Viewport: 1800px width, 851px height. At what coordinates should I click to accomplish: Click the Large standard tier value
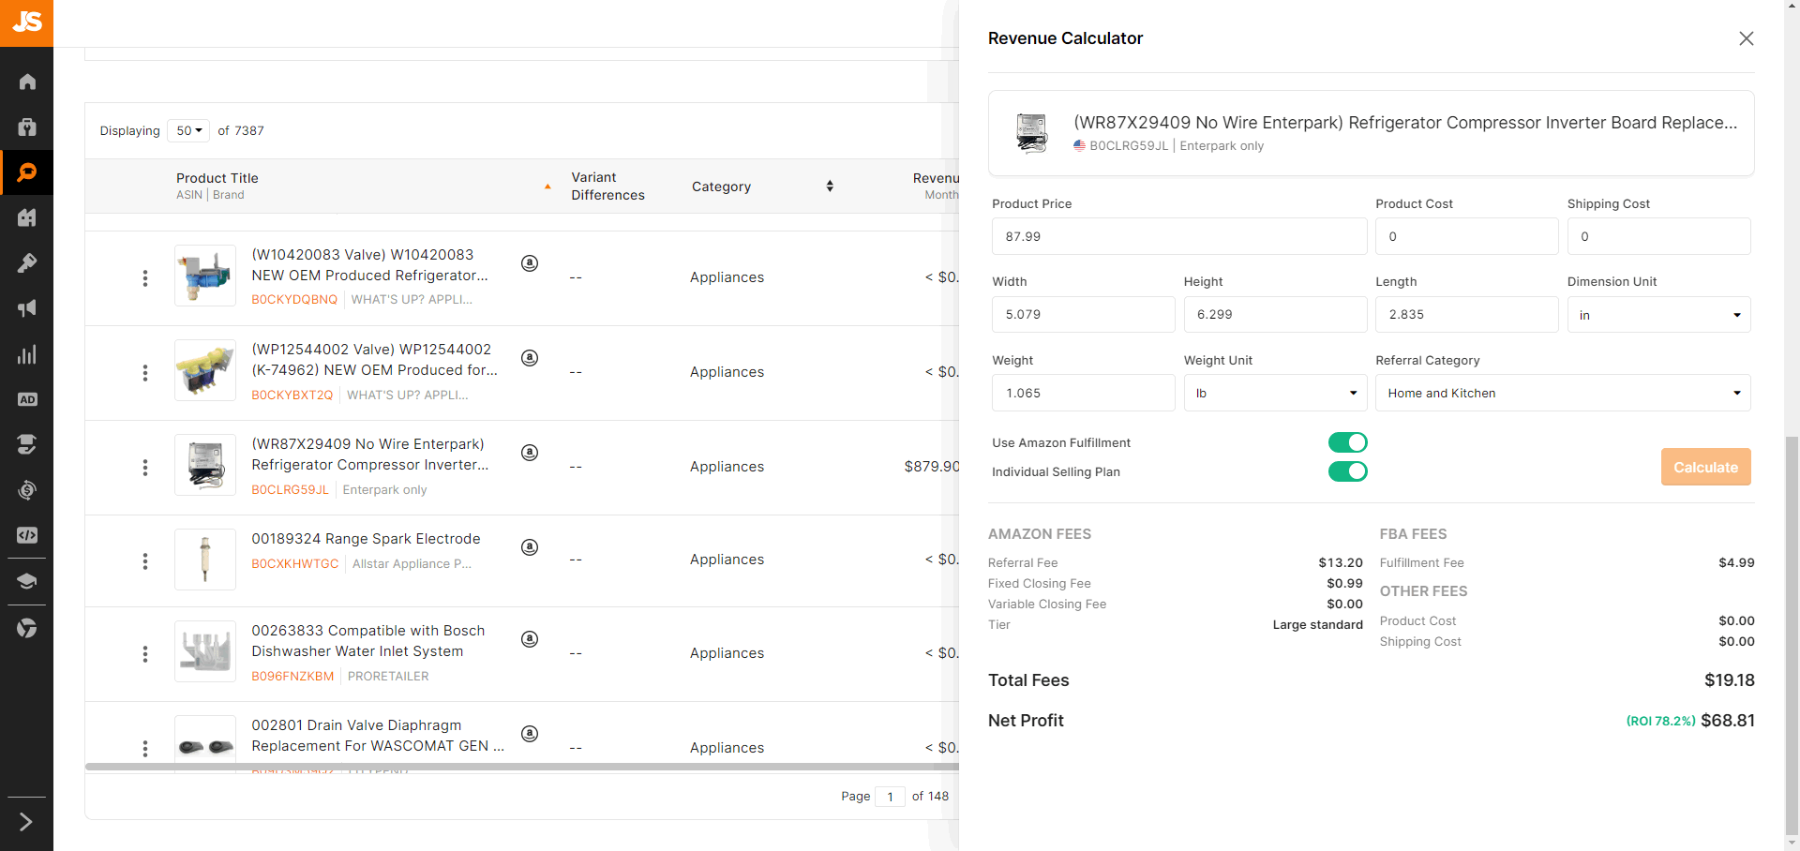tap(1317, 625)
